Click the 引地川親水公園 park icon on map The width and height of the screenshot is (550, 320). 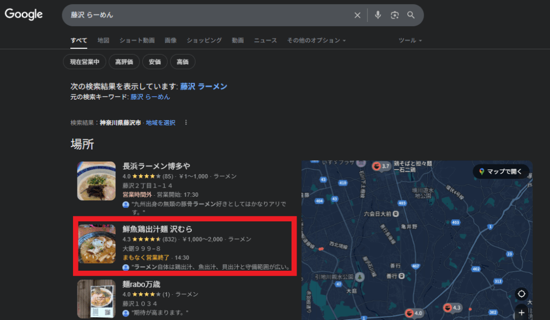tap(359, 277)
